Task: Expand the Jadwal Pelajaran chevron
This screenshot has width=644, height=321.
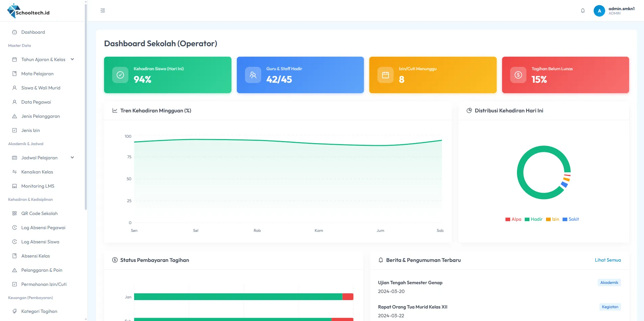Action: (72, 158)
